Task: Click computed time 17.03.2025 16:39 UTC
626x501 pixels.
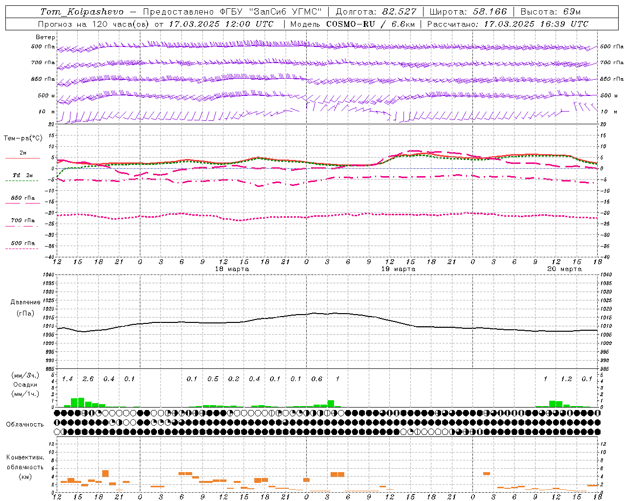Action: click(x=536, y=24)
